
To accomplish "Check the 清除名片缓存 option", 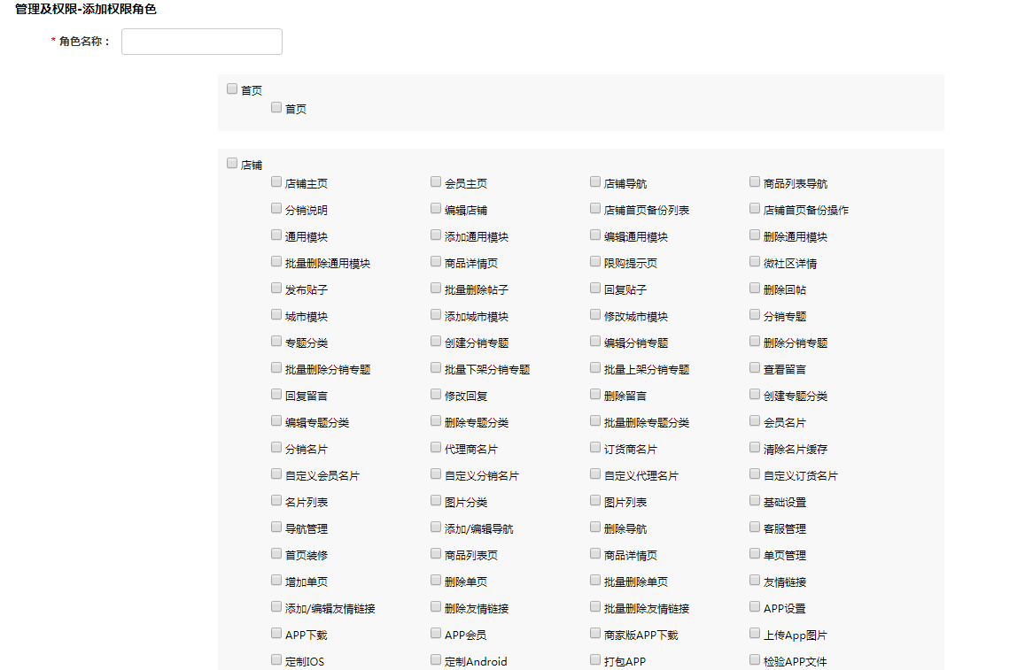I will click(x=755, y=448).
